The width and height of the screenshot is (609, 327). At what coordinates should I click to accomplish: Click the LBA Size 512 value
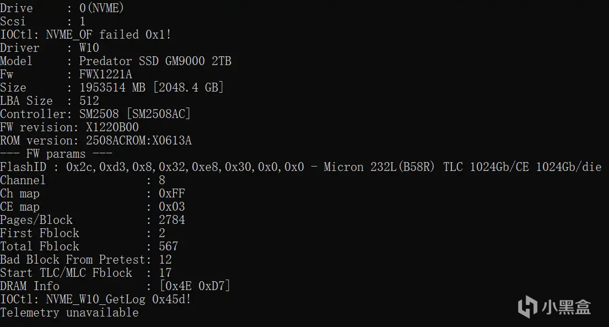[89, 100]
